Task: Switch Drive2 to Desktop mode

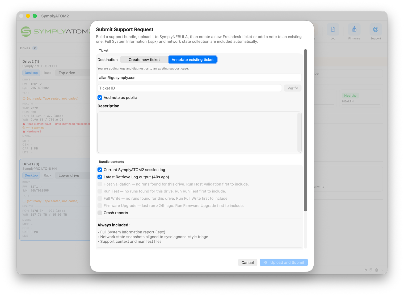Action: click(31, 73)
